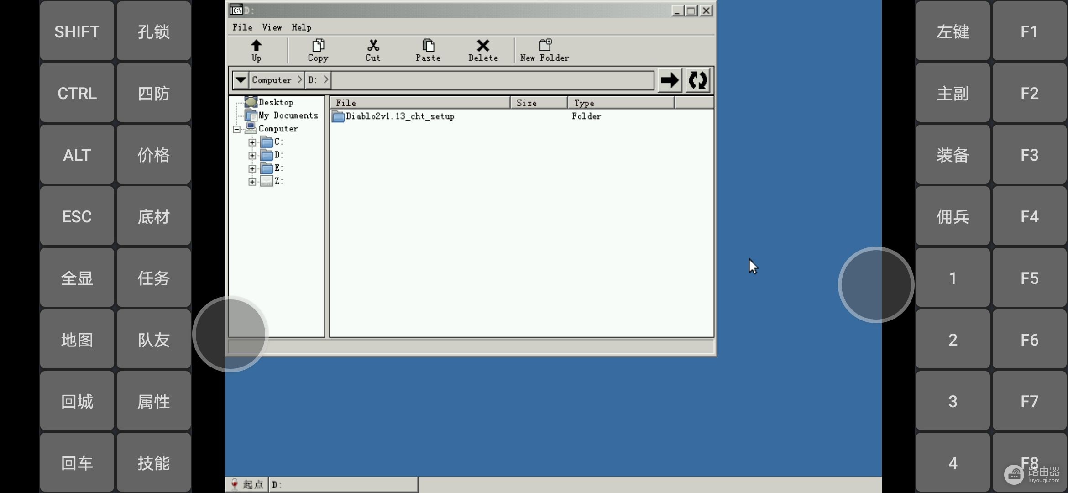Image resolution: width=1068 pixels, height=493 pixels.
Task: Open the View menu
Action: click(x=272, y=27)
